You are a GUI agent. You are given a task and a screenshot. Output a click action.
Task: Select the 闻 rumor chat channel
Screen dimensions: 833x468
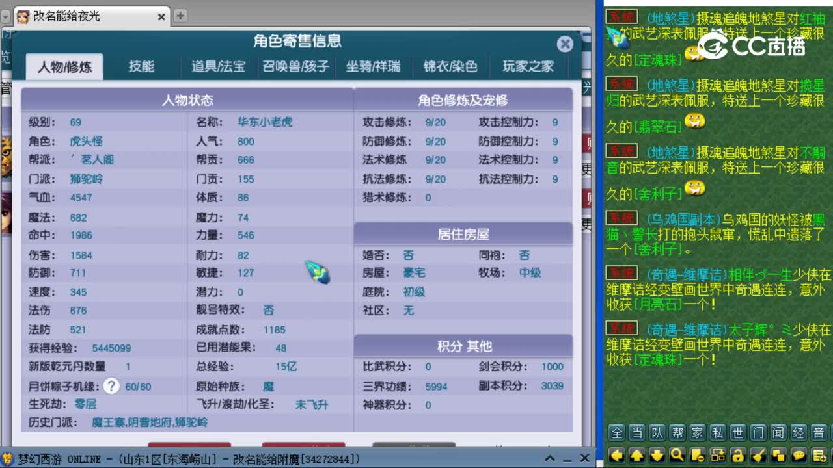pos(778,433)
